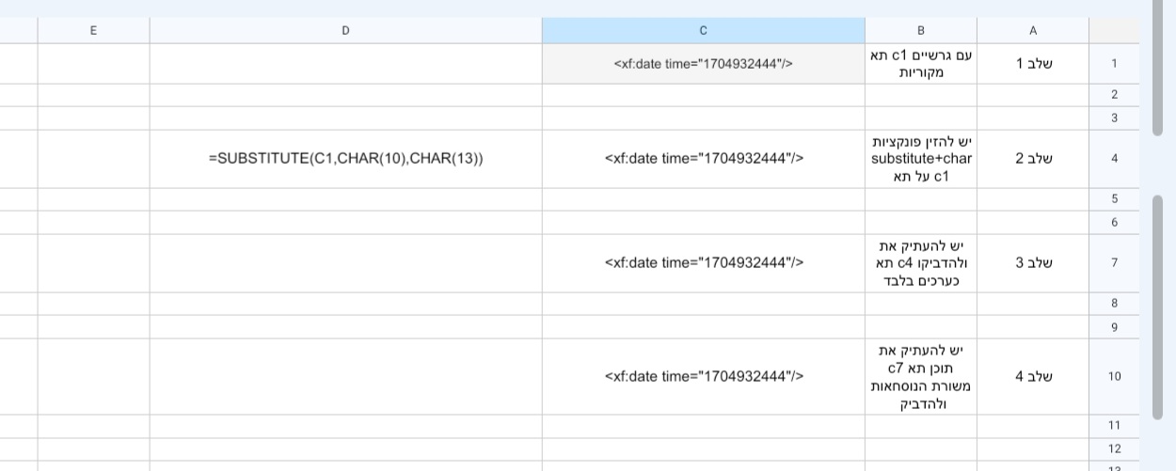Select row 3 header
The height and width of the screenshot is (471, 1176).
1114,118
